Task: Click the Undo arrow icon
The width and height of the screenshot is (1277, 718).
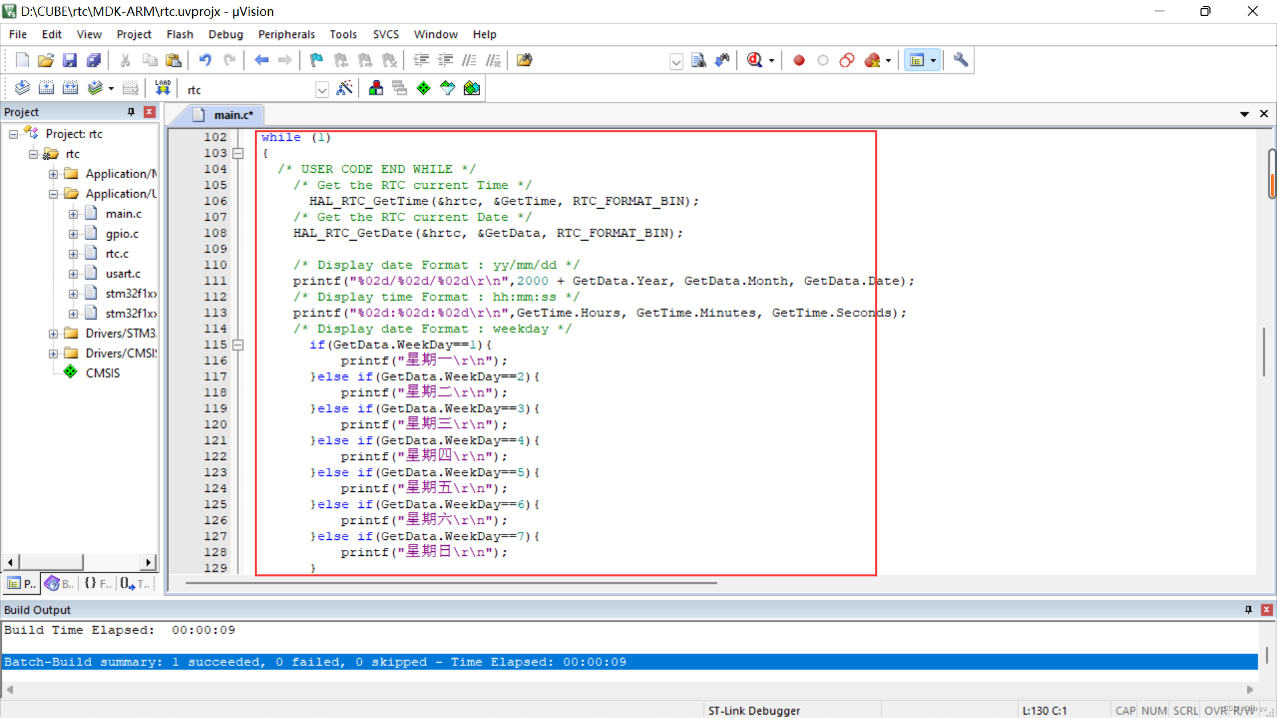Action: (x=205, y=60)
